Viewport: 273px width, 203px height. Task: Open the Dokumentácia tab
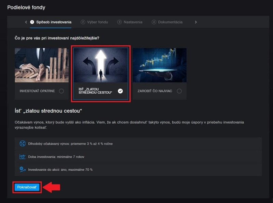(x=170, y=22)
